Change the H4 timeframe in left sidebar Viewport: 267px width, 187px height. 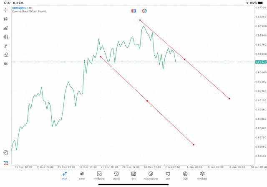[x=6, y=64]
